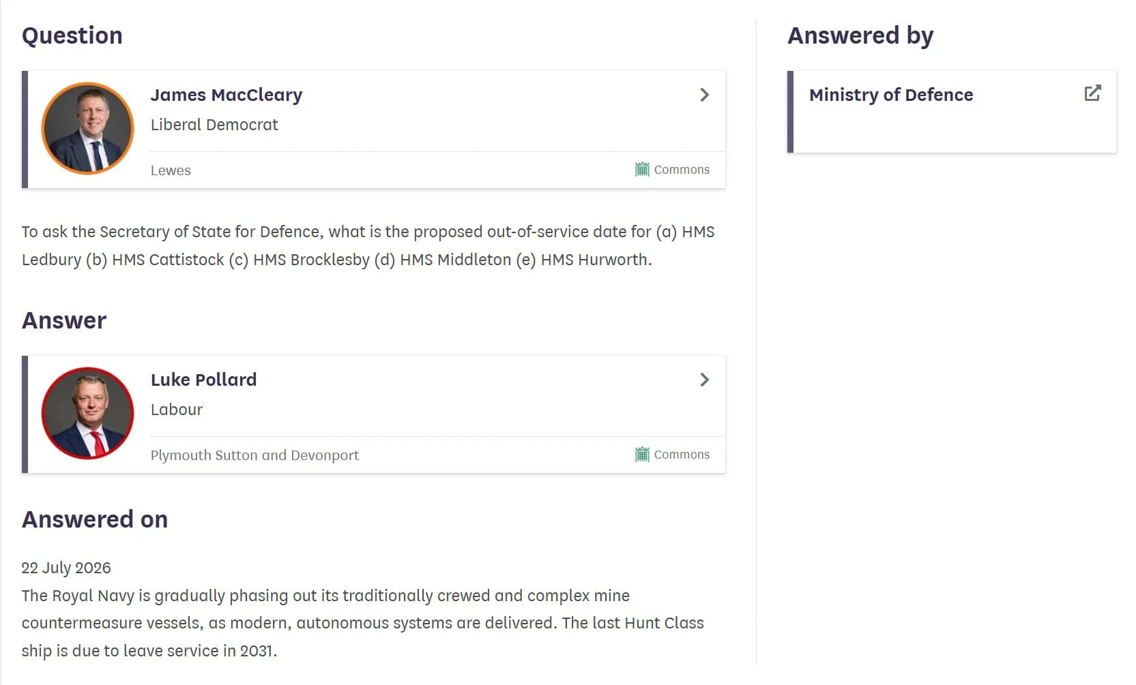Click the Commons portcullis icon in James MacCleary's card
This screenshot has width=1136, height=685.
tap(642, 169)
